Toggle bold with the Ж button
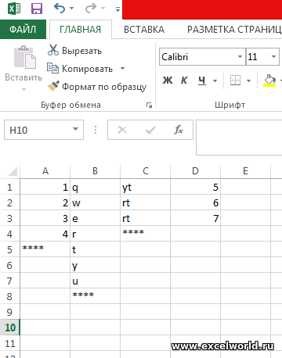This screenshot has height=358, width=282. (x=168, y=81)
